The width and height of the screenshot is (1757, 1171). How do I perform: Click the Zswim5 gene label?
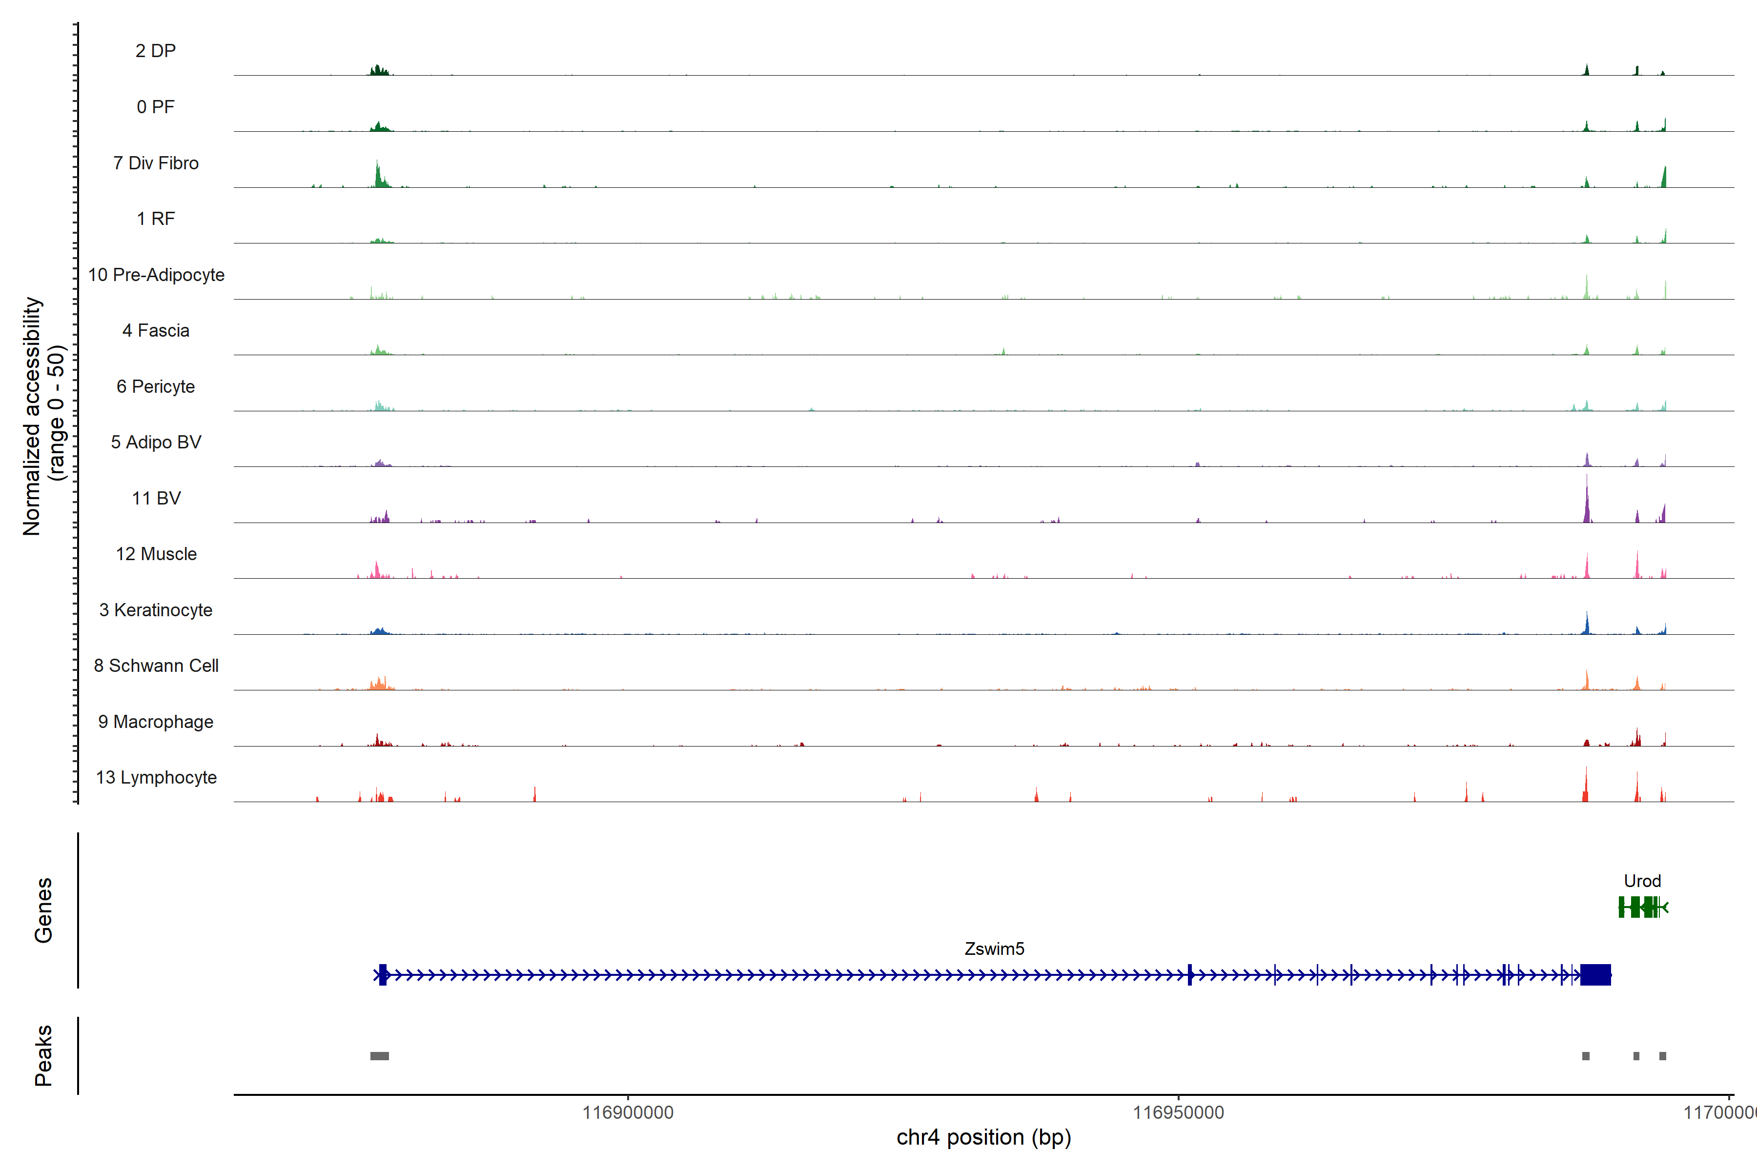click(994, 949)
